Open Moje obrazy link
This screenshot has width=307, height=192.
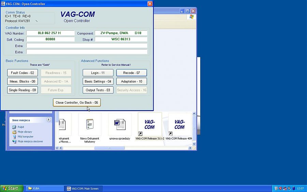point(25,132)
